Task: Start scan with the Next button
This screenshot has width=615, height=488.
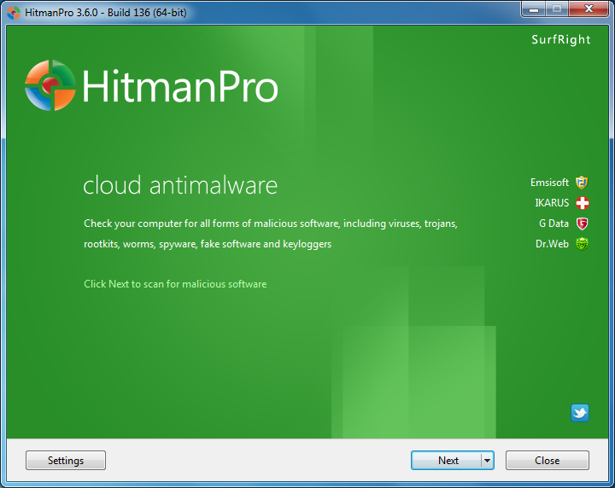Action: point(447,460)
